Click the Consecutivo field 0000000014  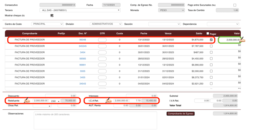point(58,5)
